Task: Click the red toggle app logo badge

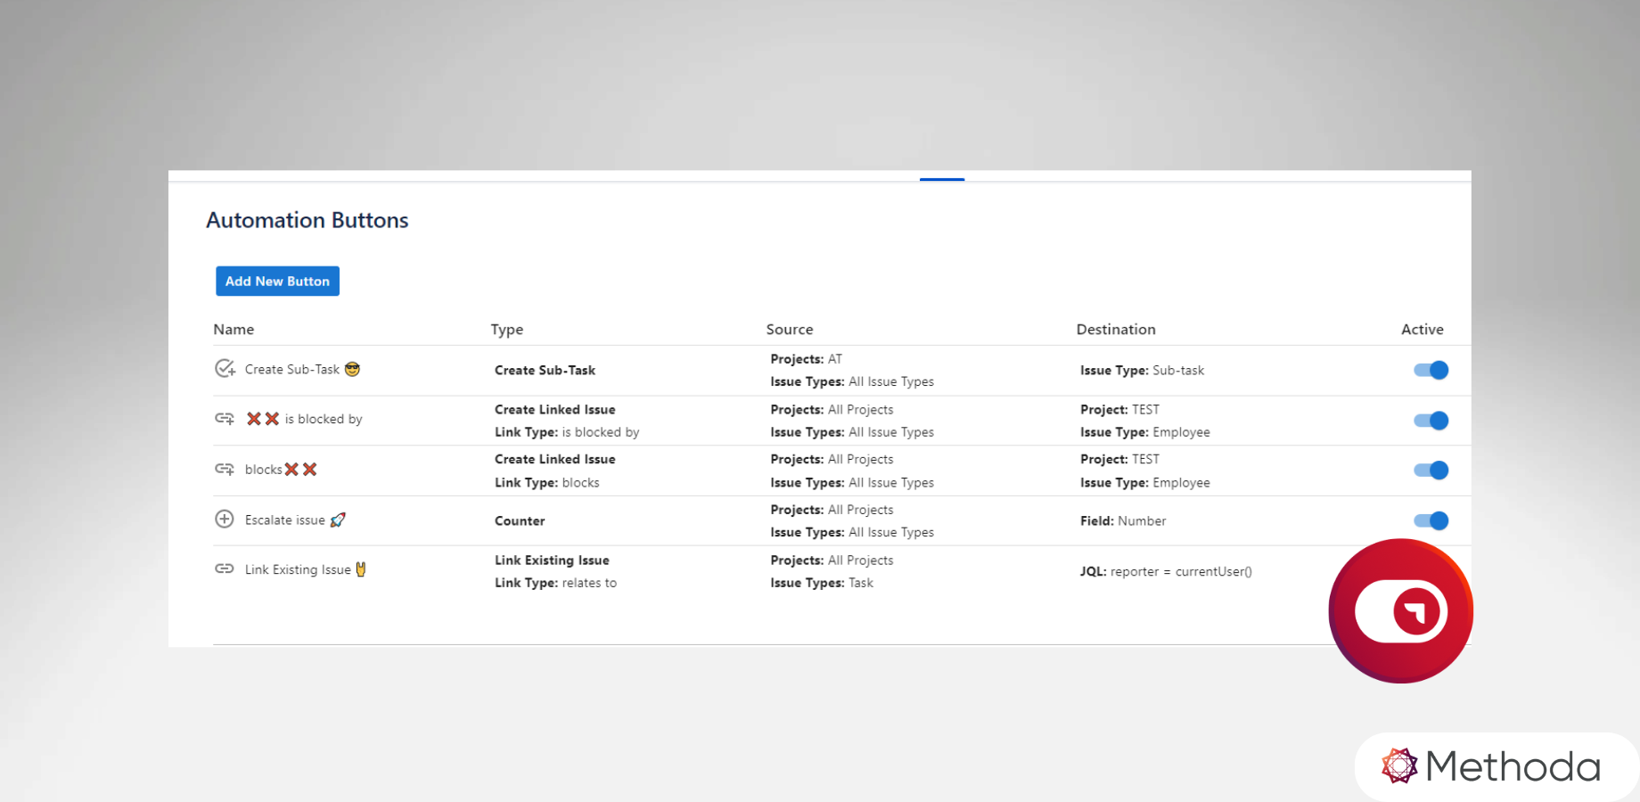Action: 1400,611
